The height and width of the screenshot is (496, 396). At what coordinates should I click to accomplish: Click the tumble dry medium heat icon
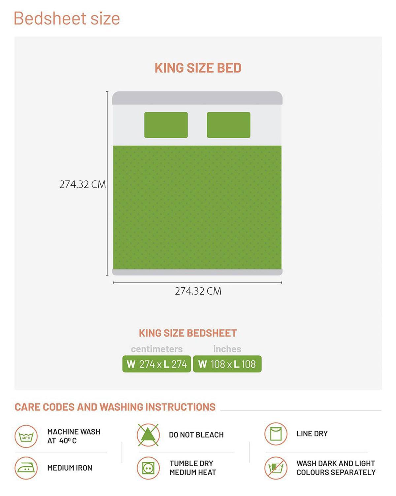coord(148,468)
